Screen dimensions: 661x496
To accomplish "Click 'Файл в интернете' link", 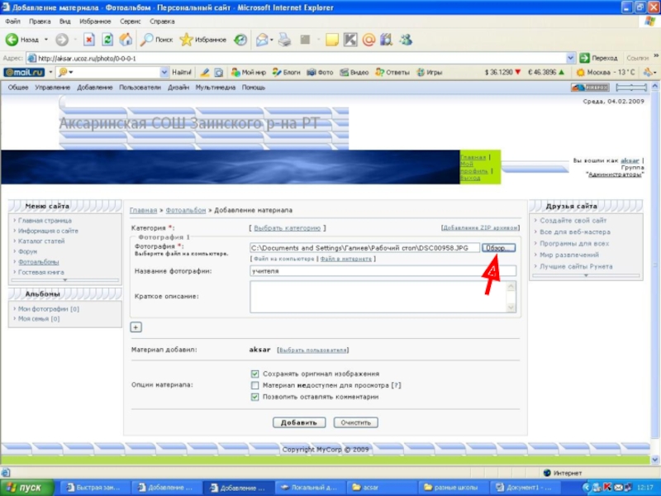I will tap(345, 259).
